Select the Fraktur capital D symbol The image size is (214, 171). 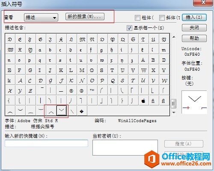[x=10, y=39]
